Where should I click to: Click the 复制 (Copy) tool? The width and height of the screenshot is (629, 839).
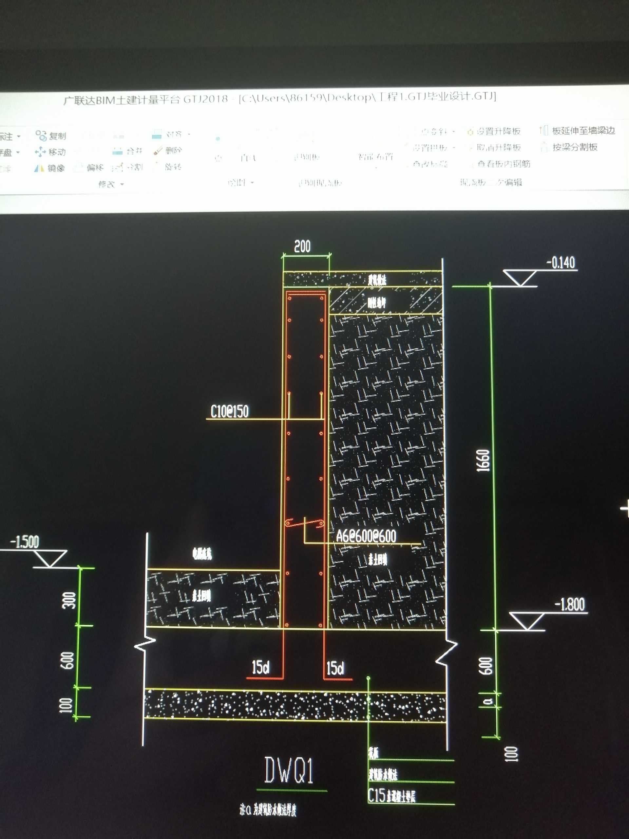pos(51,135)
